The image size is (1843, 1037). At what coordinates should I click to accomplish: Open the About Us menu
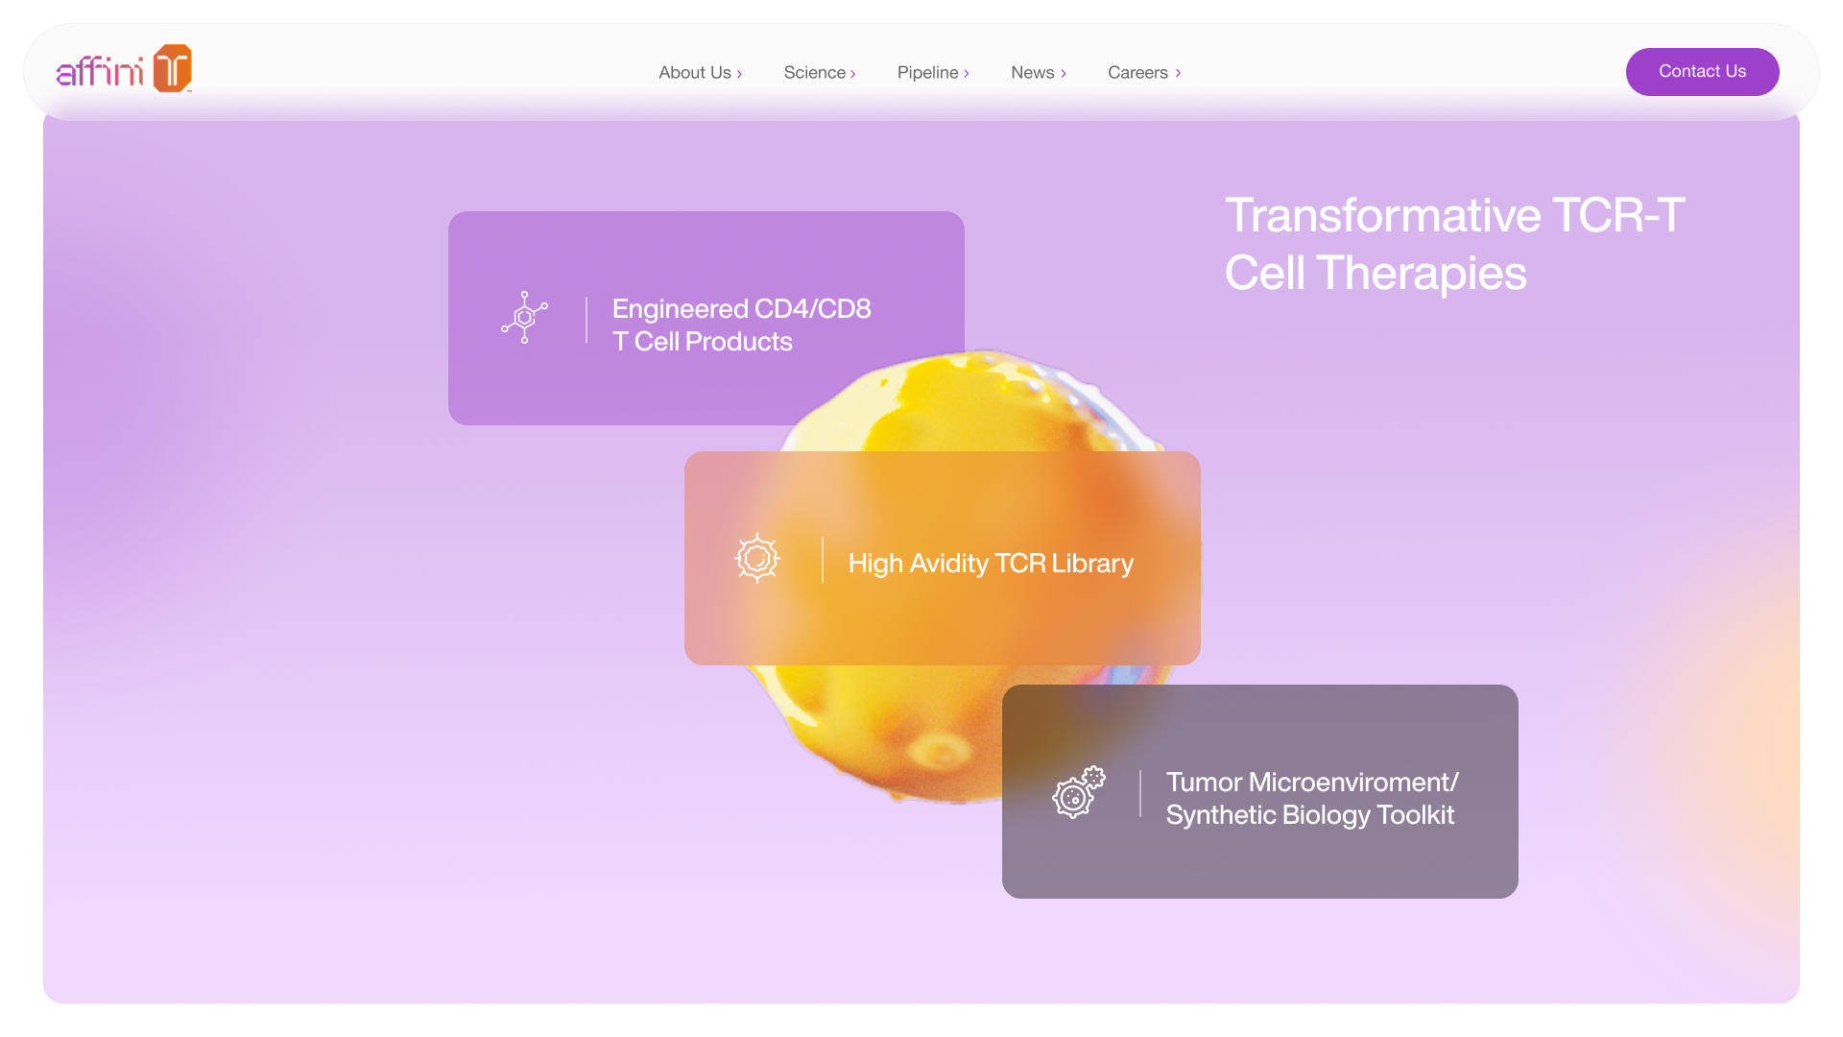coord(695,73)
